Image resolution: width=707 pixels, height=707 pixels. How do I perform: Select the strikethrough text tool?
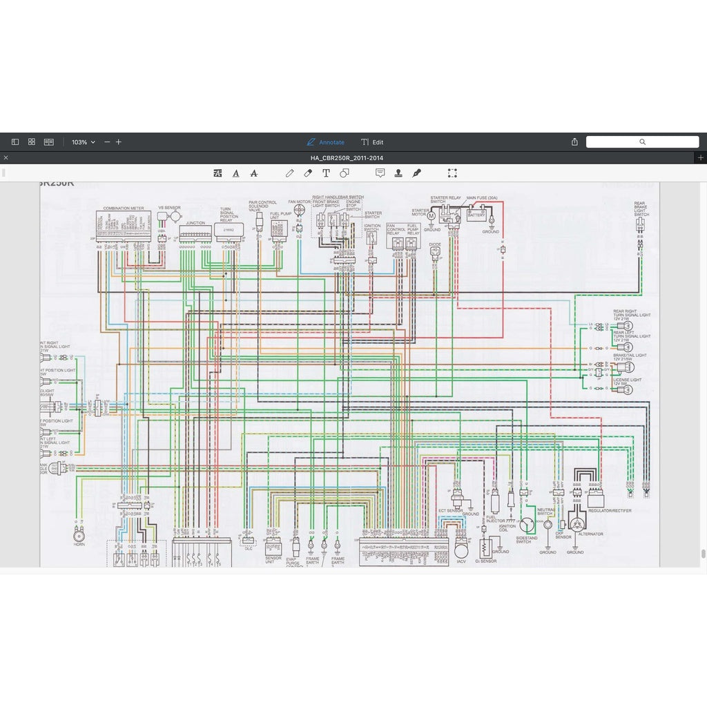coord(254,173)
